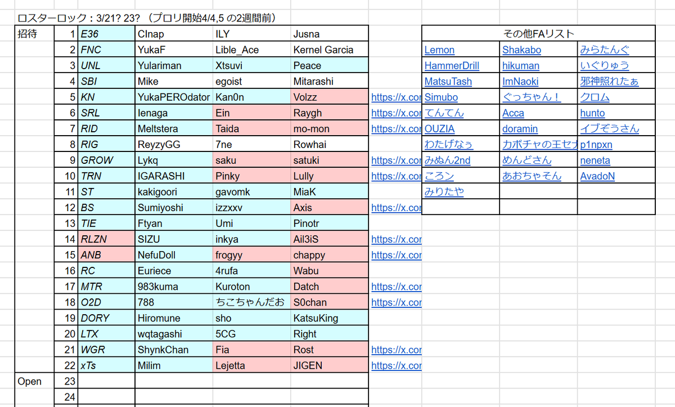The height and width of the screenshot is (407, 675).
Task: Open the OUZIA link
Action: 439,128
